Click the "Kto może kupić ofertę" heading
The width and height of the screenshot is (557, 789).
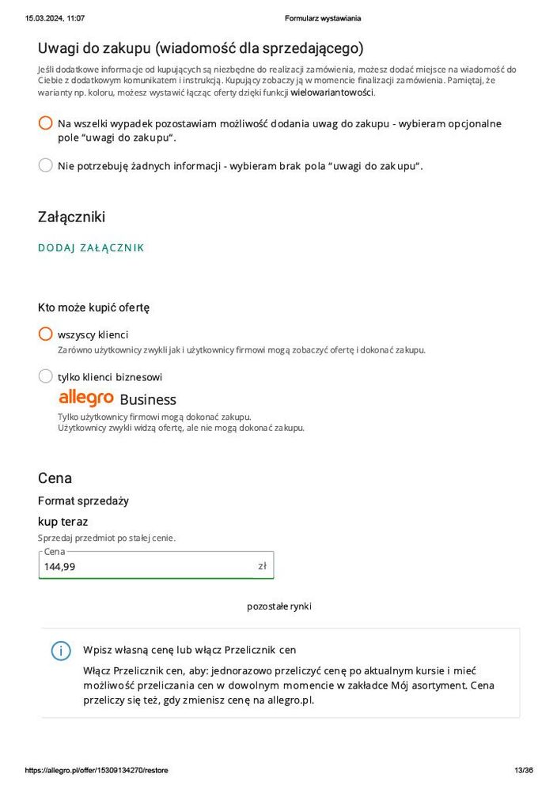click(x=93, y=307)
